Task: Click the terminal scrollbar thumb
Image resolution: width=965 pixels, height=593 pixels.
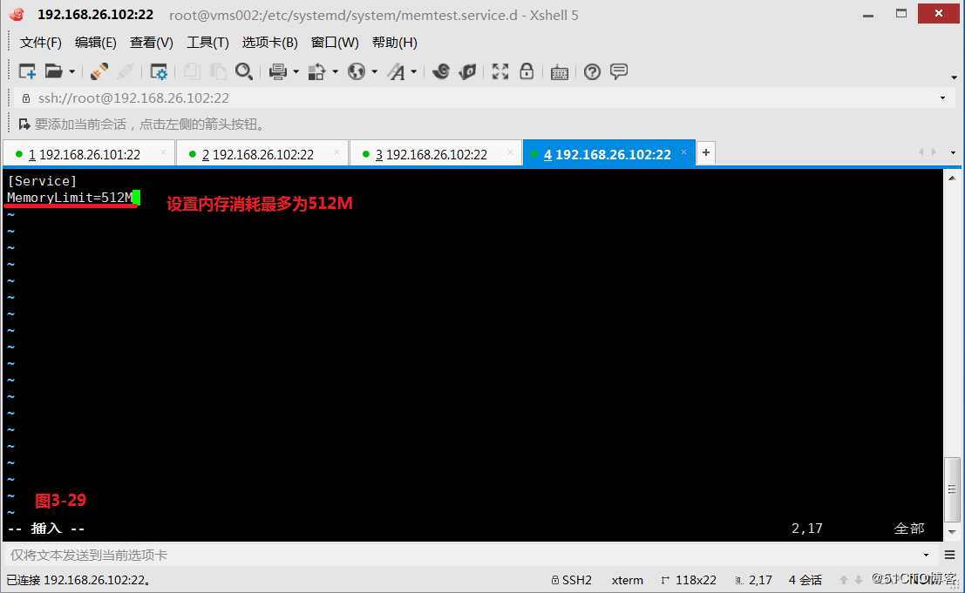Action: pyautogui.click(x=952, y=489)
